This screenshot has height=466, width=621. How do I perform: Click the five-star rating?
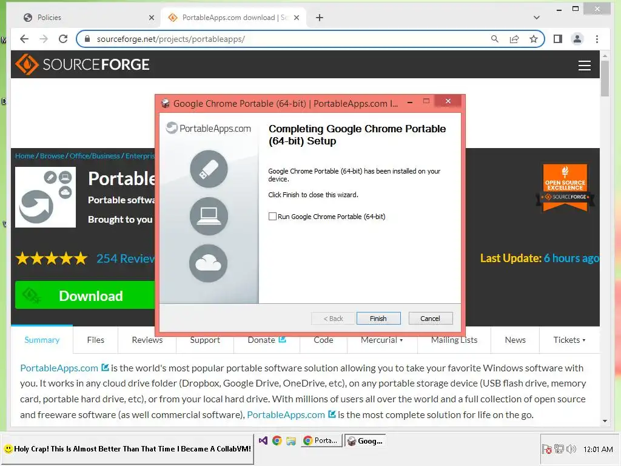click(x=52, y=258)
